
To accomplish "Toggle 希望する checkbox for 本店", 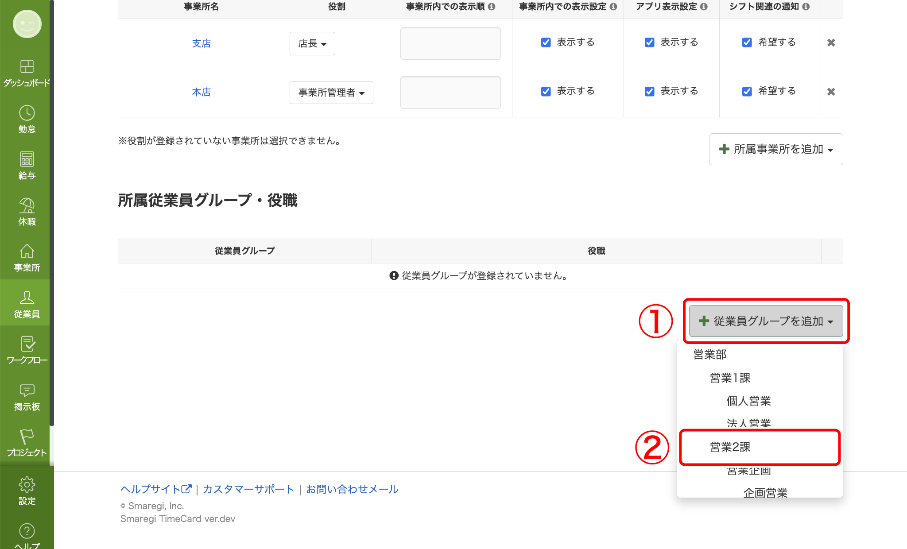I will coord(747,91).
